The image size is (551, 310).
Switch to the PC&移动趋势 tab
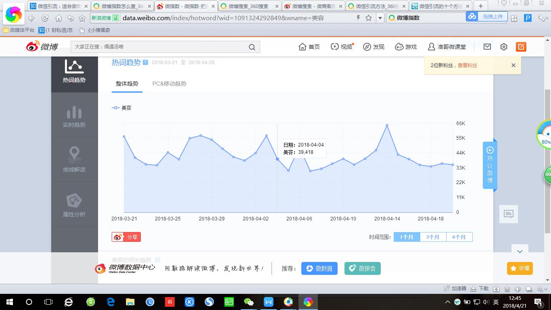coord(169,84)
